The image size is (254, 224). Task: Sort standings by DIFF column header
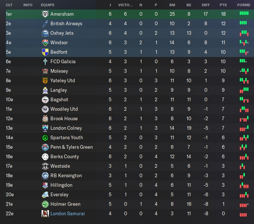coord(206,5)
